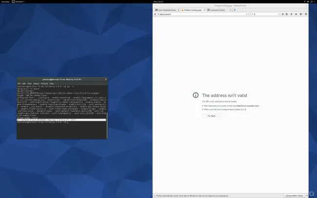
Task: Open the URL history dropdown arrow
Action: point(246,14)
